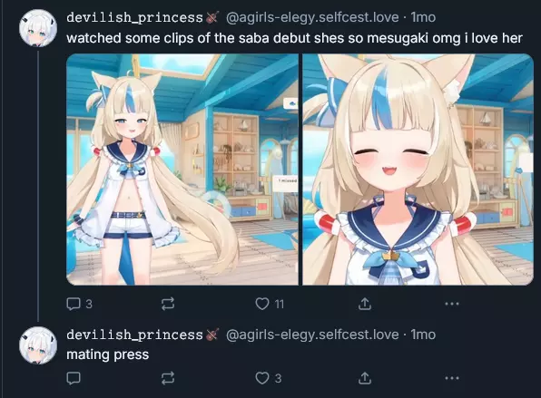Open more options for saba debut post
This screenshot has height=398, width=541.
[452, 304]
